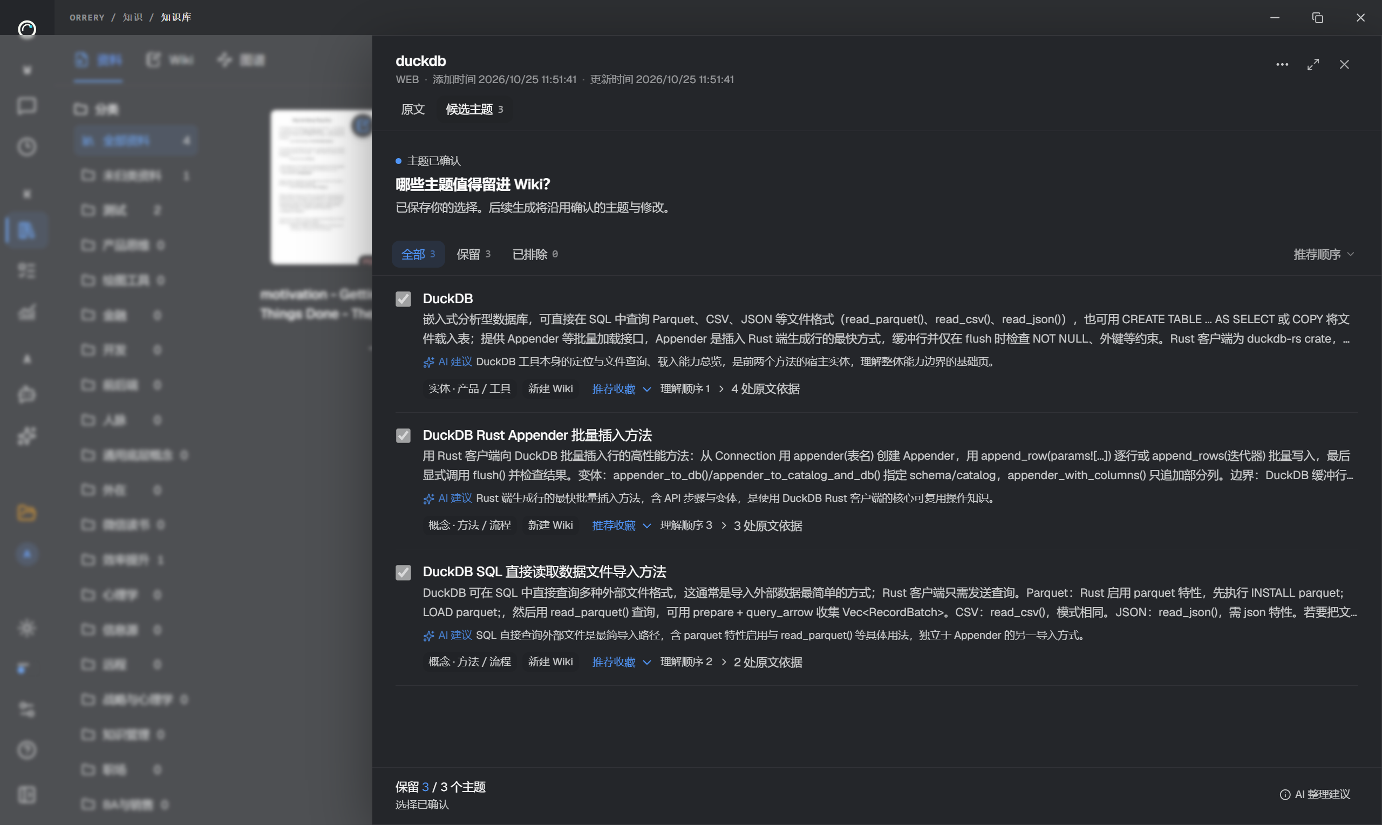Viewport: 1382px width, 825px height.
Task: Open the blurred document thumbnail in the background
Action: click(x=321, y=186)
